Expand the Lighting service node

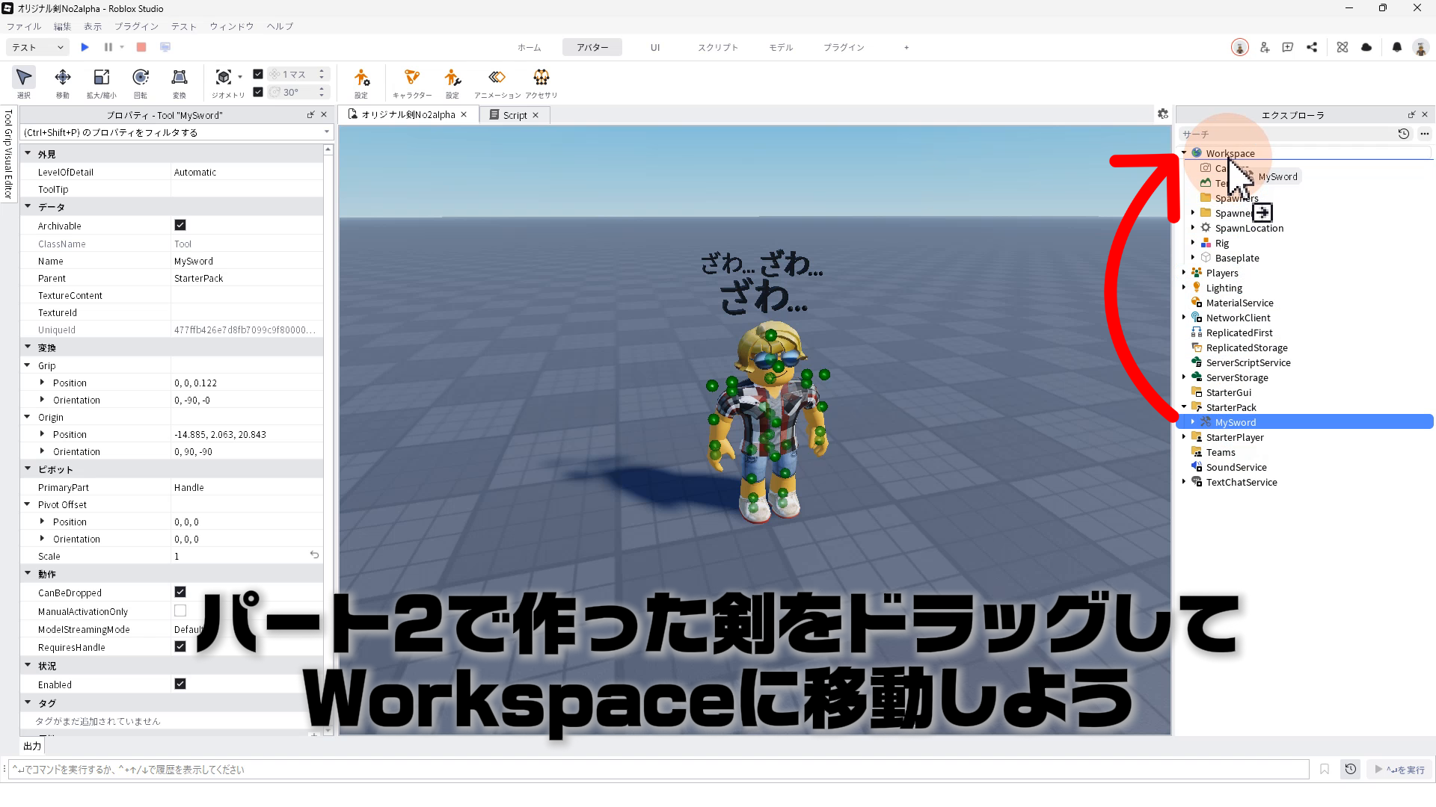(1184, 288)
